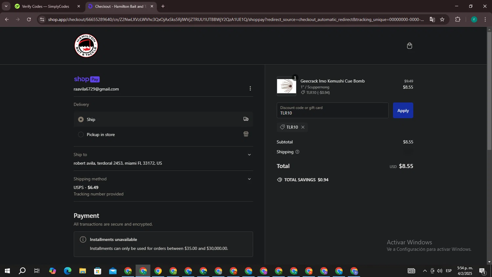Open File Explorer from the taskbar
Screen dimensions: 492x277
(83, 271)
